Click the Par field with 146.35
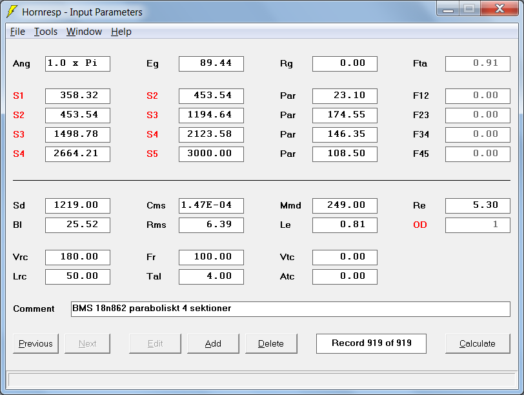 (345, 135)
